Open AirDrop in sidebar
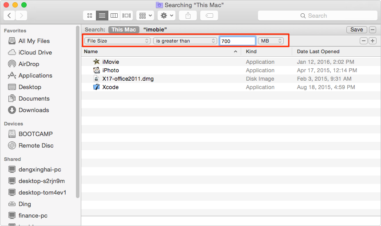The image size is (381, 226). (x=29, y=64)
